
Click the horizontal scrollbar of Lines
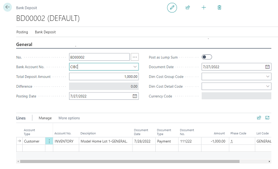point(130,162)
